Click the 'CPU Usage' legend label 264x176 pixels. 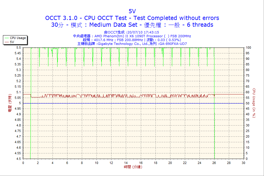(18, 38)
